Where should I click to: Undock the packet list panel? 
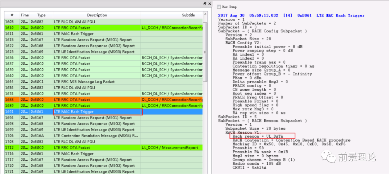205,4
